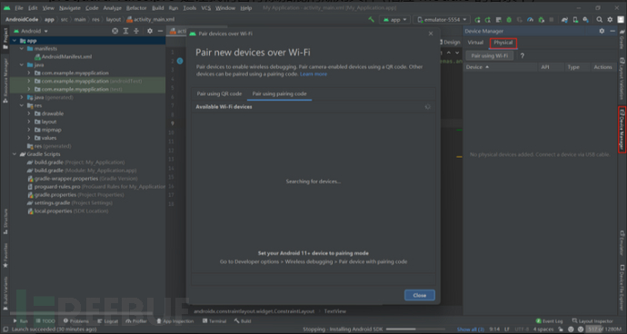627x334 pixels.
Task: Click the Stop app square icon
Action: [552, 20]
